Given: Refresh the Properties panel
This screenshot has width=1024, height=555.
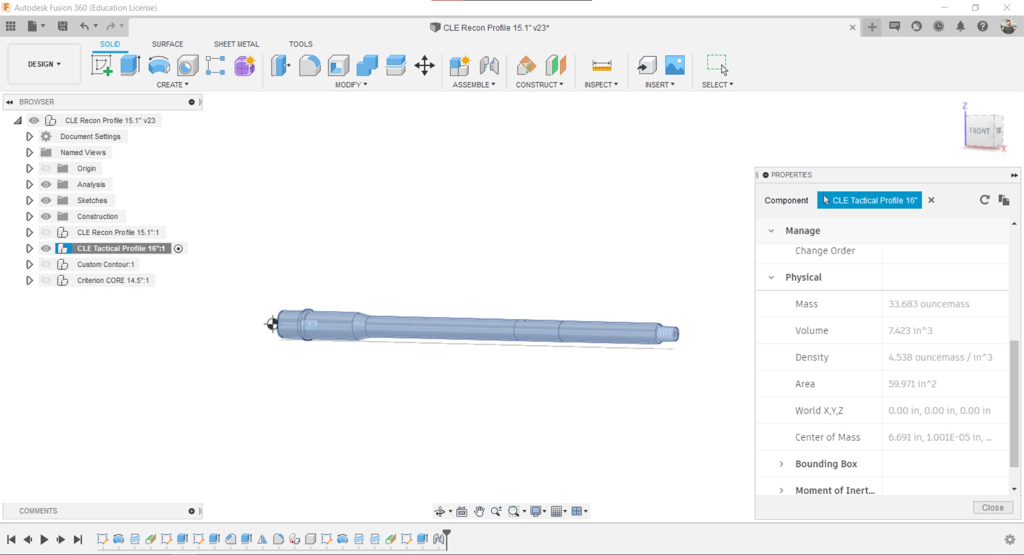Looking at the screenshot, I should point(985,200).
